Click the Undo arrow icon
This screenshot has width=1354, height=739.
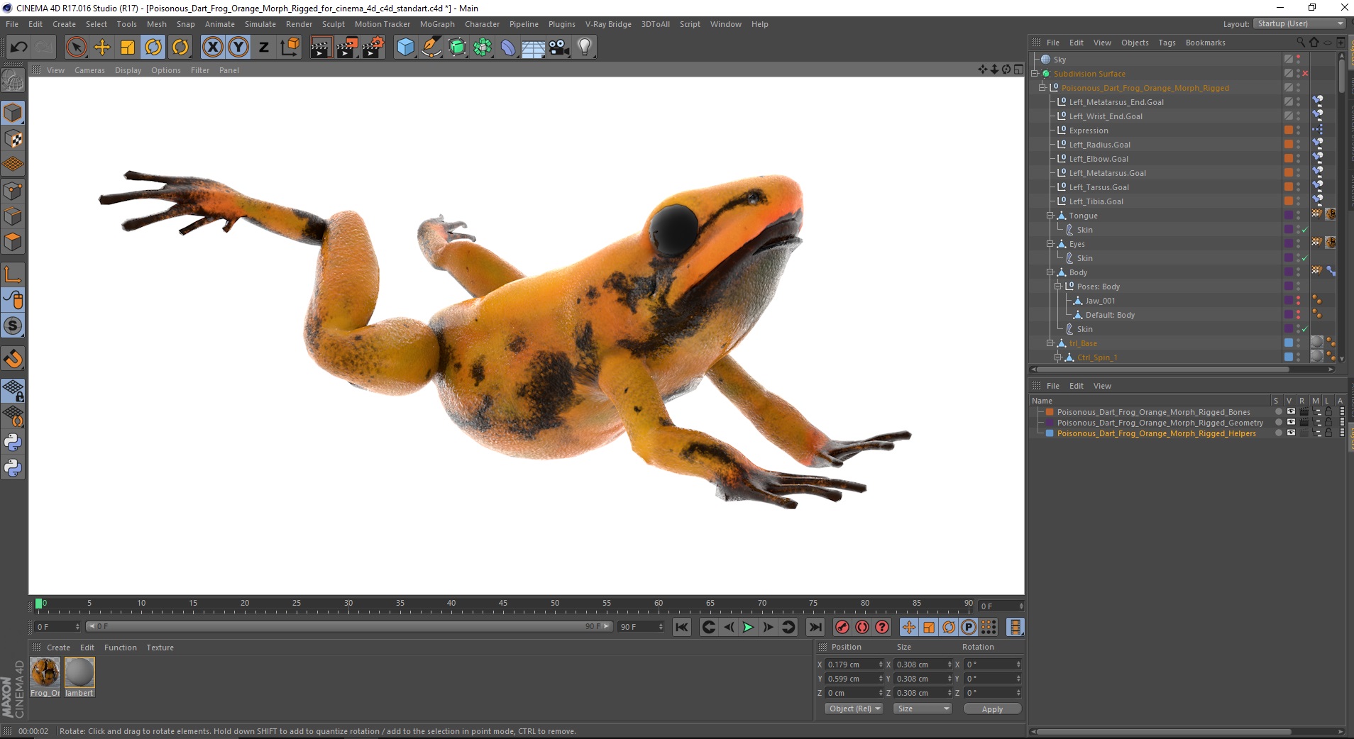tap(18, 48)
